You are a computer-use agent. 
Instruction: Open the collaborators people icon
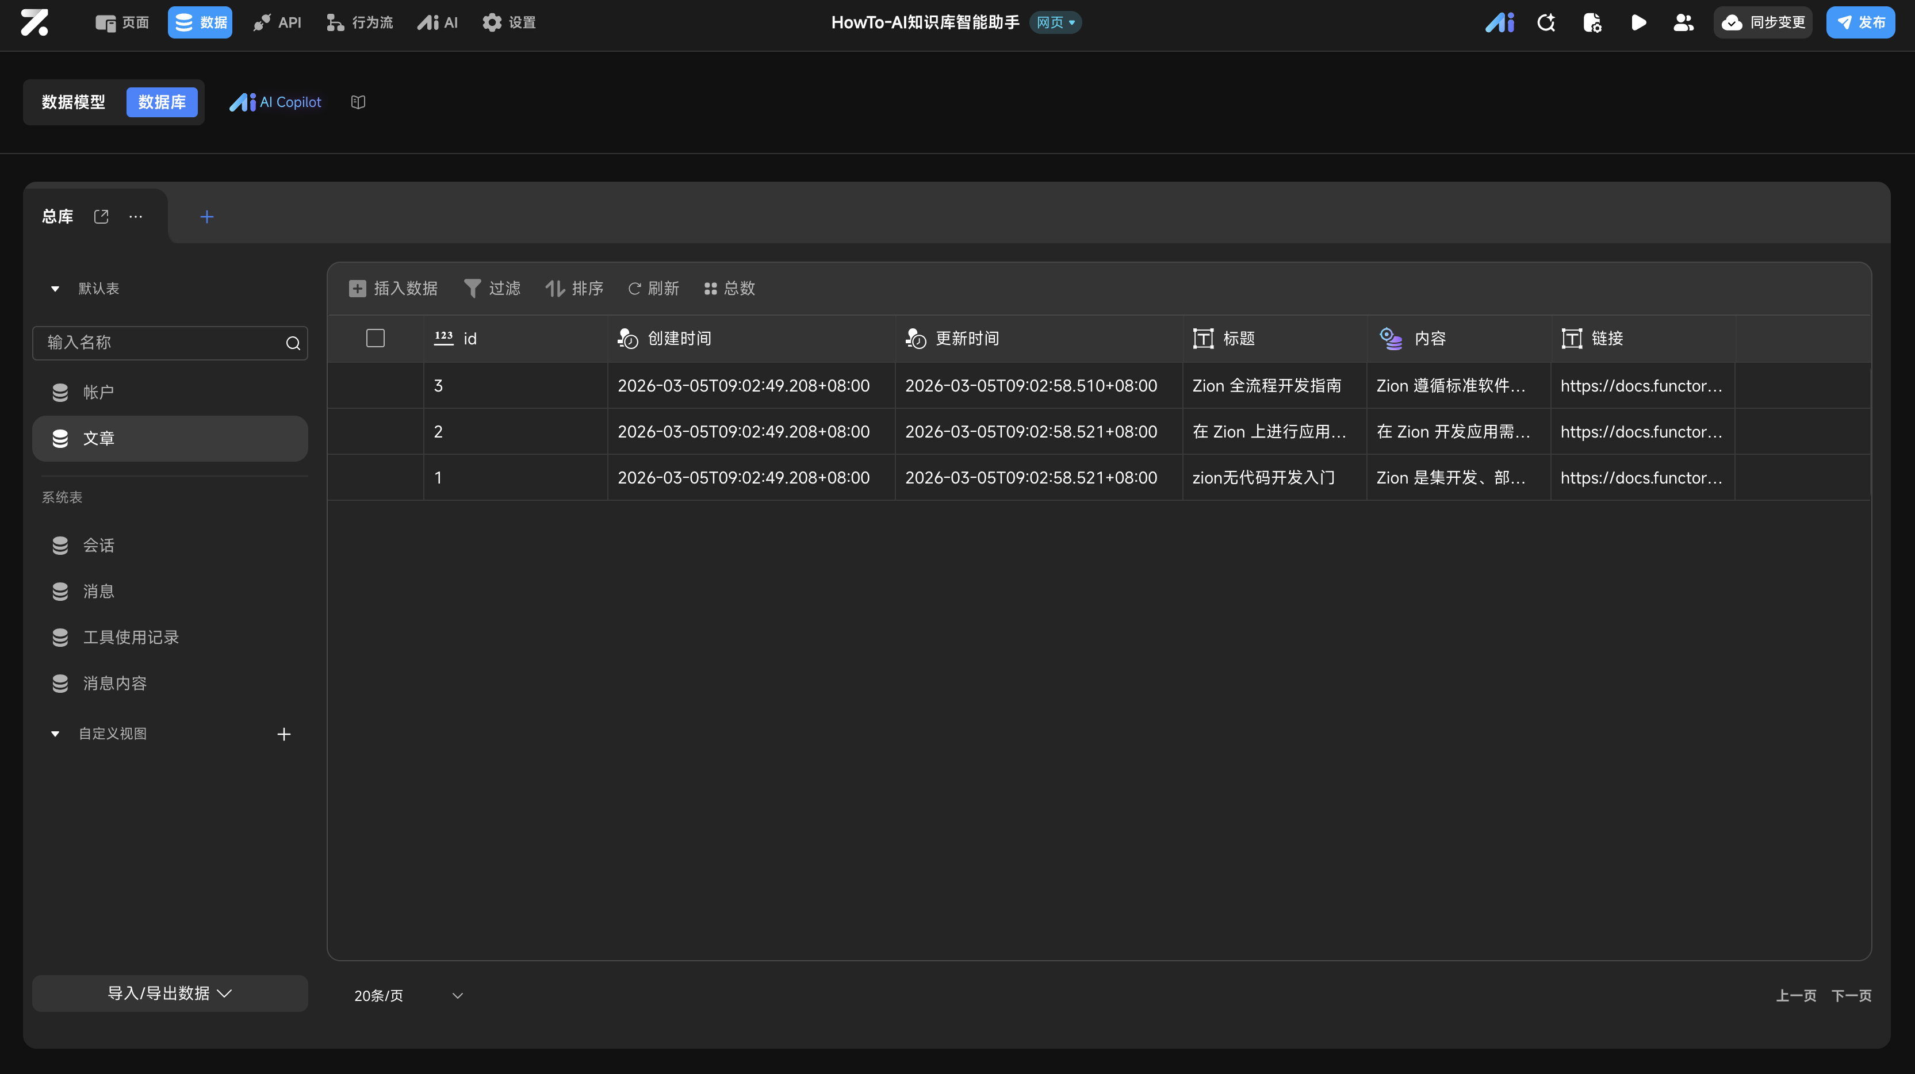pyautogui.click(x=1683, y=22)
